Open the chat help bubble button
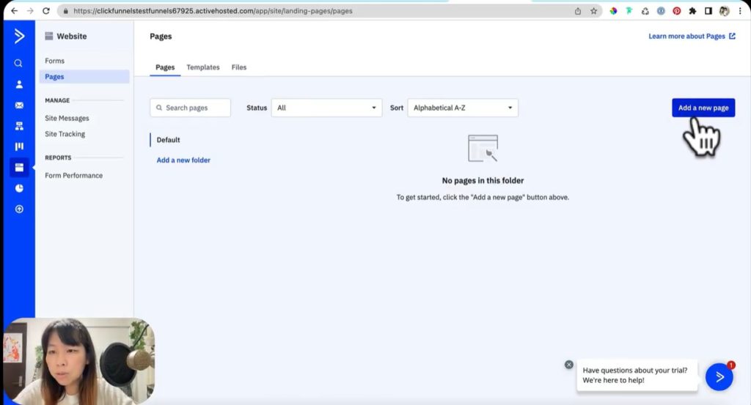751x405 pixels. [x=719, y=376]
